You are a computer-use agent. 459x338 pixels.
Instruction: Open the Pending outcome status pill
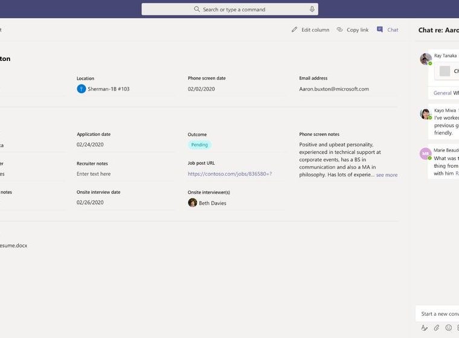[199, 145]
